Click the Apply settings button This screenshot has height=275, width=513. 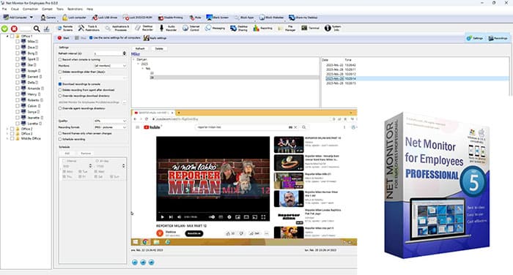tap(155, 38)
